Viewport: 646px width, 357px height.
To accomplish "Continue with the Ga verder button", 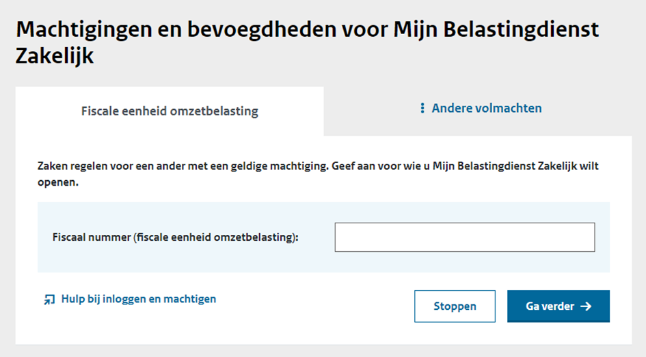I will 558,306.
